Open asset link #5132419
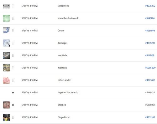 click(x=150, y=55)
